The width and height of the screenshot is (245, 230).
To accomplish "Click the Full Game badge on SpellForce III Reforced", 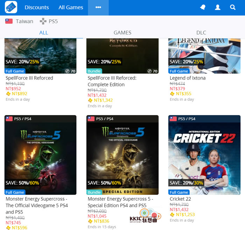I will (15, 71).
